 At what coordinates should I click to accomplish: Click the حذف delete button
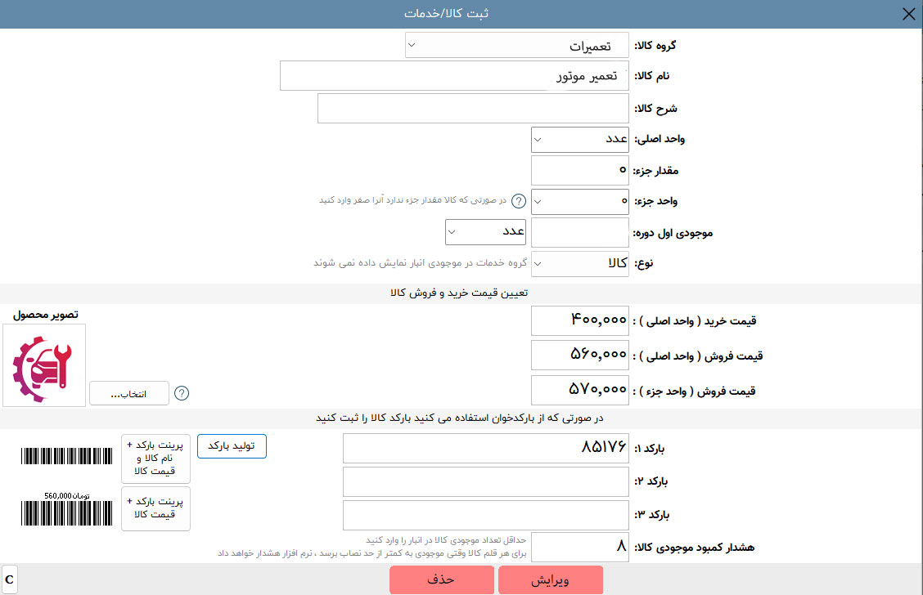click(x=442, y=580)
